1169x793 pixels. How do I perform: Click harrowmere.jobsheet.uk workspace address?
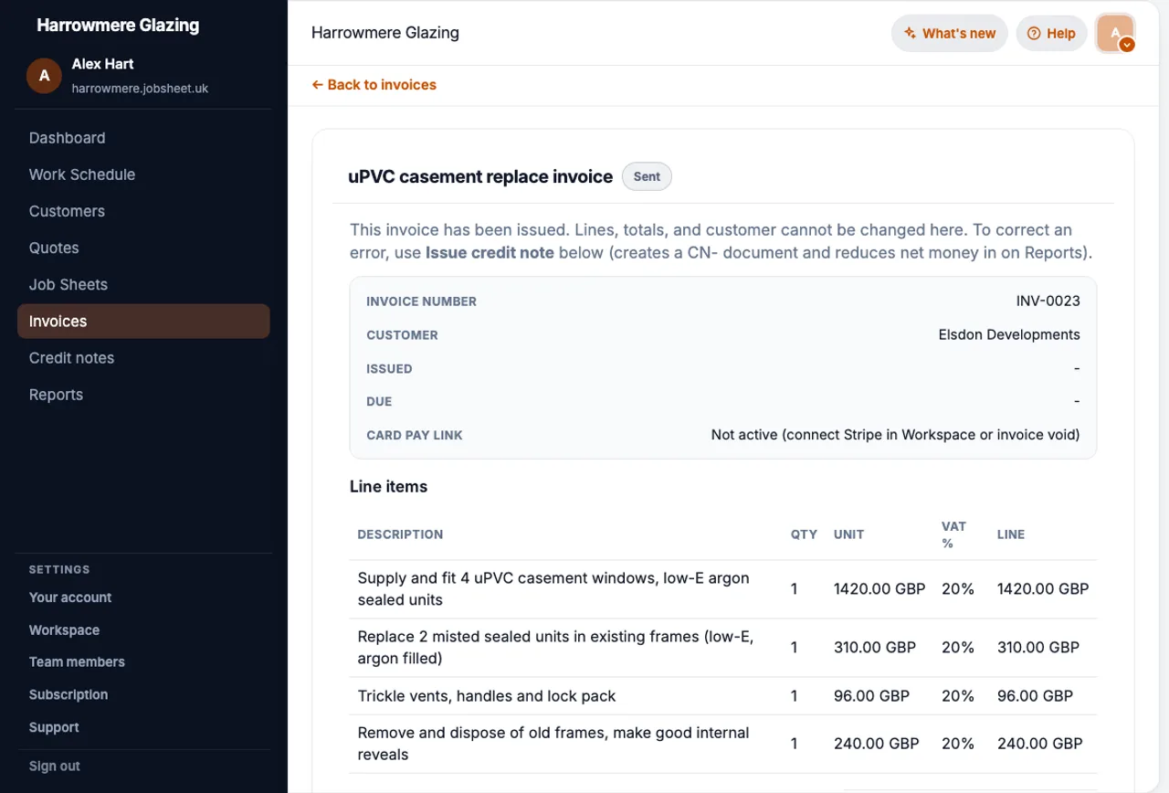point(140,89)
